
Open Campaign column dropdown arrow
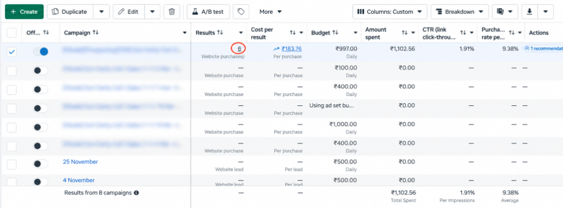(185, 32)
